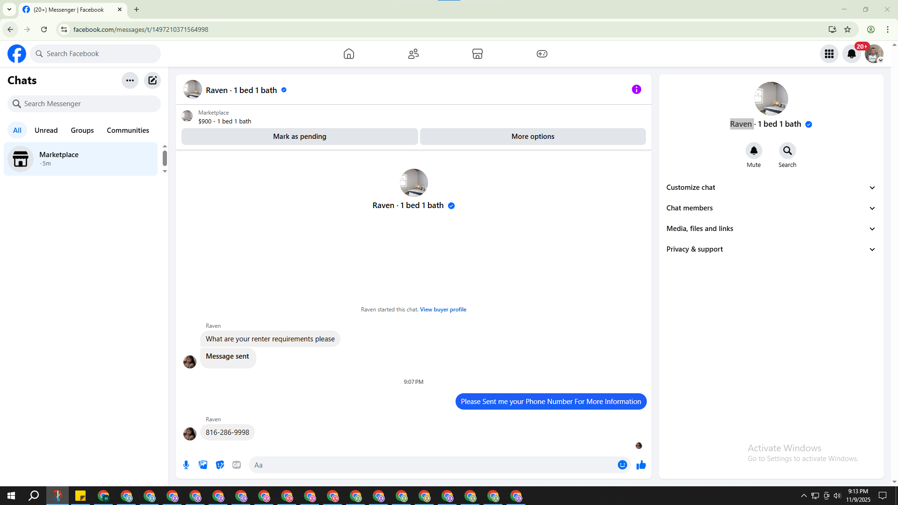The image size is (898, 505).
Task: Open a new browser tab
Action: tap(137, 9)
